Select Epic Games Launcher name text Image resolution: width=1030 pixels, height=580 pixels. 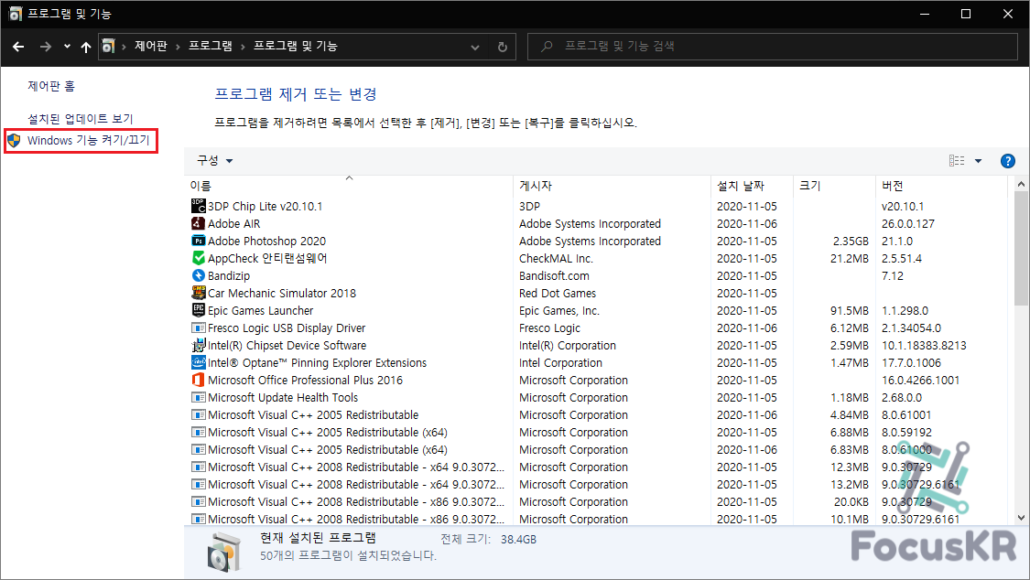click(x=260, y=310)
